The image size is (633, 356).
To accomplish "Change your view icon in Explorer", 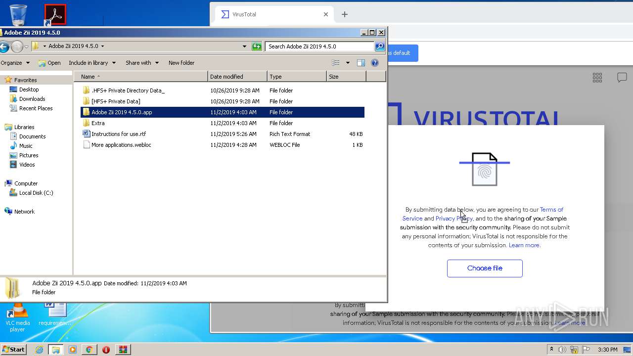I will tap(336, 63).
